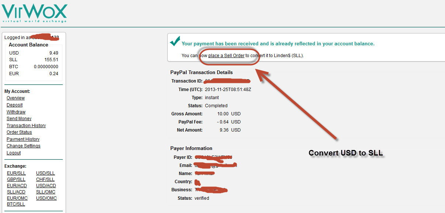Viewport: 445px width, 213px height.
Task: Select the SLL balance value 155.51
Action: point(51,60)
